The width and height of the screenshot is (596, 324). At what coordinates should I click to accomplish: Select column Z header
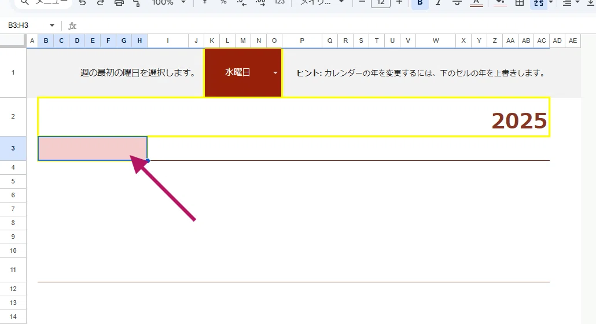tap(495, 41)
